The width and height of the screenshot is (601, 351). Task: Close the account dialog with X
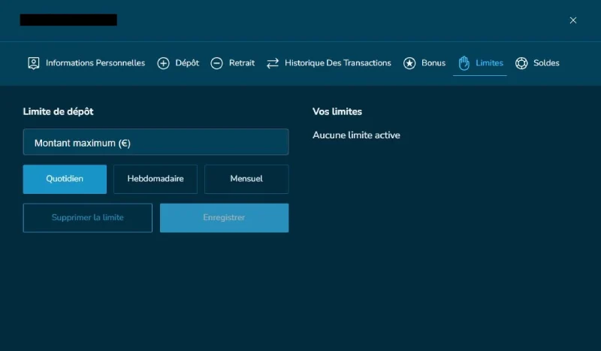pyautogui.click(x=573, y=20)
